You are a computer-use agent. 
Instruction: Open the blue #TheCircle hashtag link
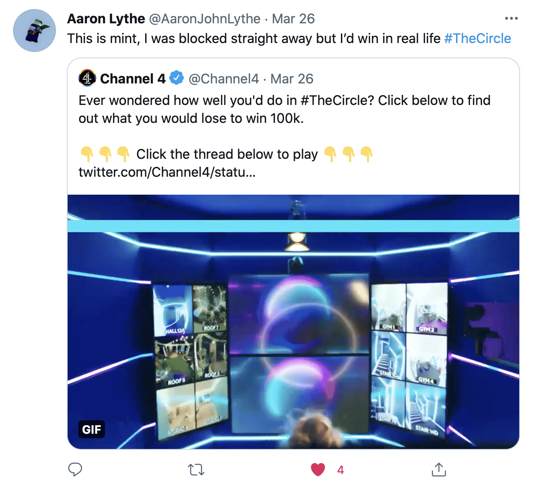pyautogui.click(x=478, y=39)
